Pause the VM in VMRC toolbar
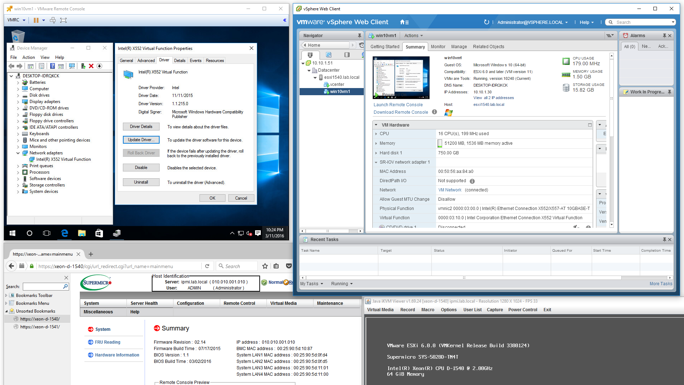 pyautogui.click(x=36, y=20)
